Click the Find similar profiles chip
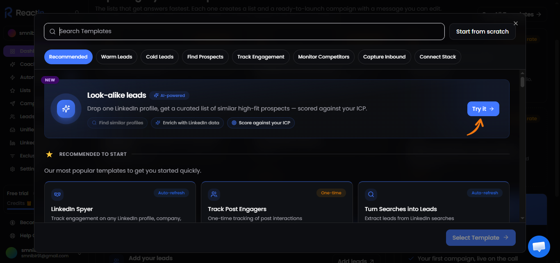The image size is (560, 263). (x=118, y=123)
